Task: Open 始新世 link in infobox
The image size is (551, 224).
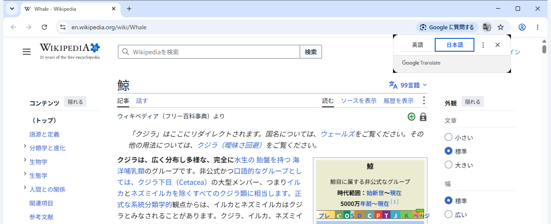Action: click(375, 193)
